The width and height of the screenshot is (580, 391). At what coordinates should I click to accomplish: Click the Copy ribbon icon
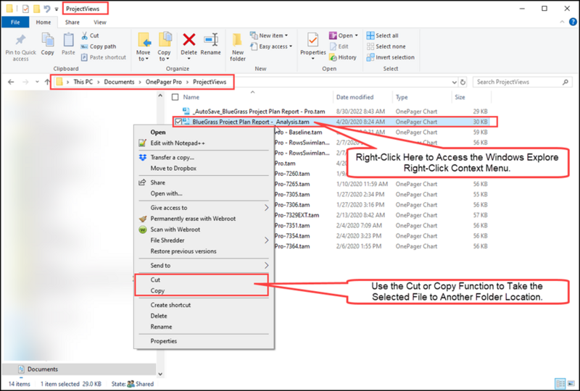tap(47, 40)
